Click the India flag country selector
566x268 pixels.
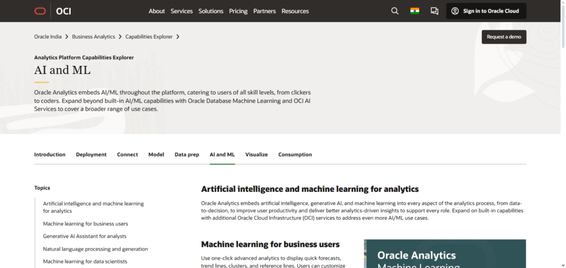tap(415, 11)
